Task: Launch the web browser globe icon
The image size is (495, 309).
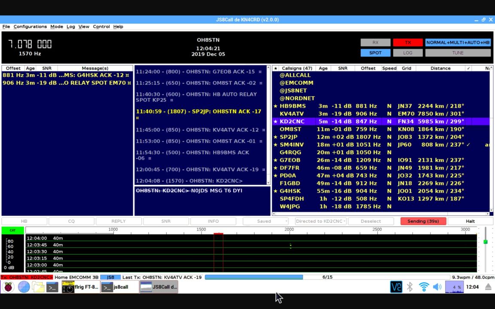Action: coord(24,287)
